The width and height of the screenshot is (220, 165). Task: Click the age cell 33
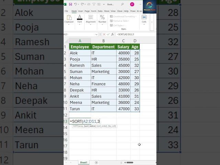pyautogui.click(x=135, y=109)
